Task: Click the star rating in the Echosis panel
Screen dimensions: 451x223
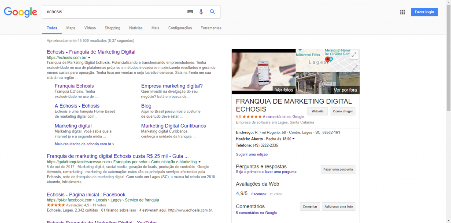Action: click(252, 117)
